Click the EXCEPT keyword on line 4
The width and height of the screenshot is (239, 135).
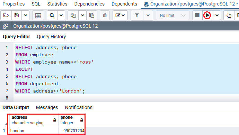coord(24,69)
